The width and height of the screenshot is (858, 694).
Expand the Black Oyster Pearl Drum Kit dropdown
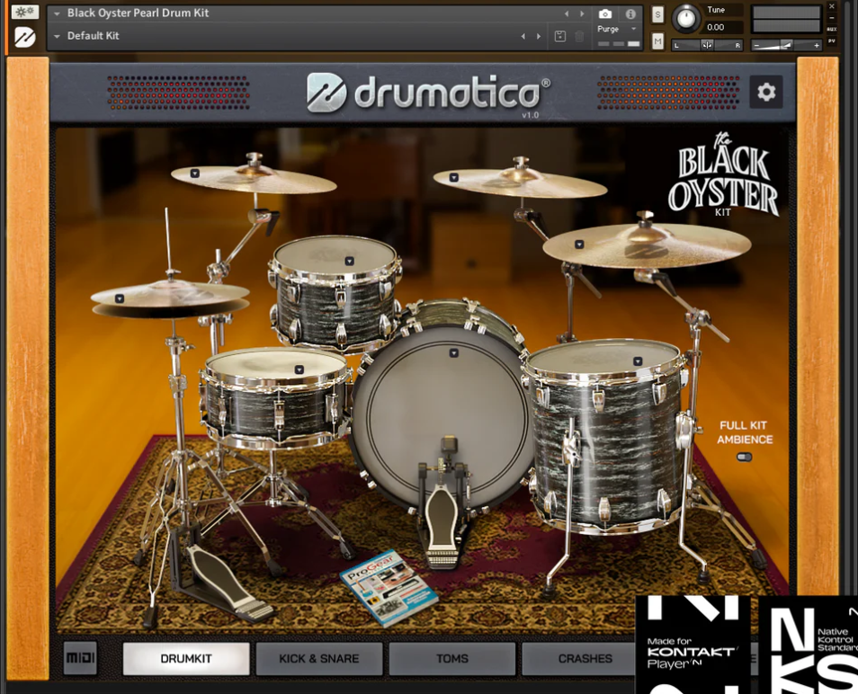pos(57,13)
